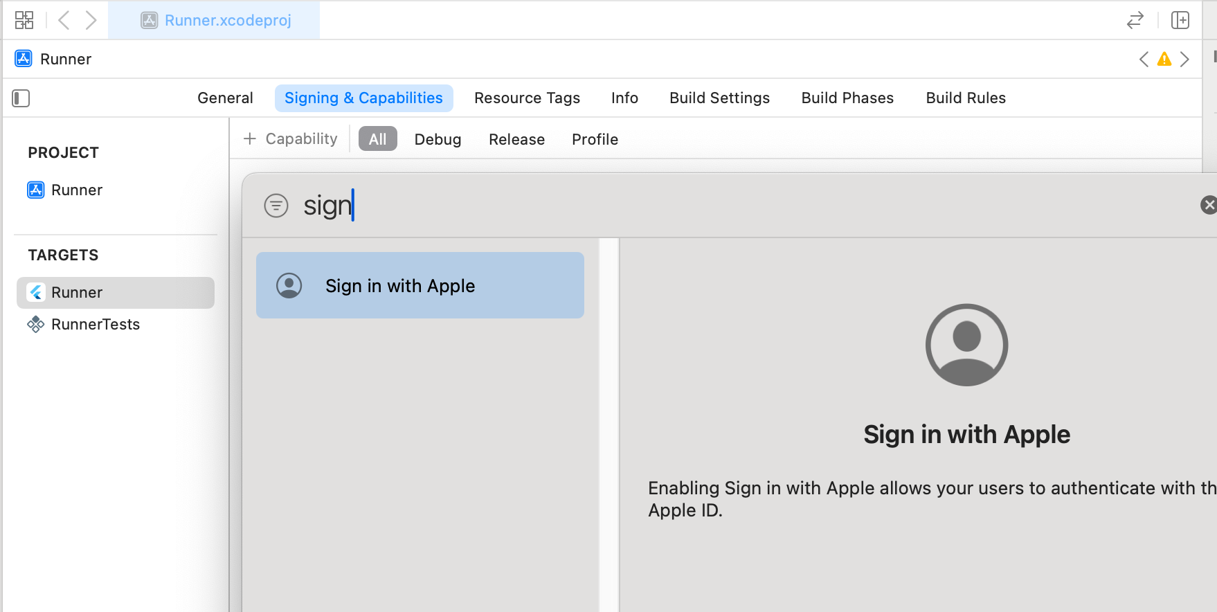This screenshot has height=612, width=1217.
Task: Select the Signing & Capabilities tab
Action: click(363, 98)
